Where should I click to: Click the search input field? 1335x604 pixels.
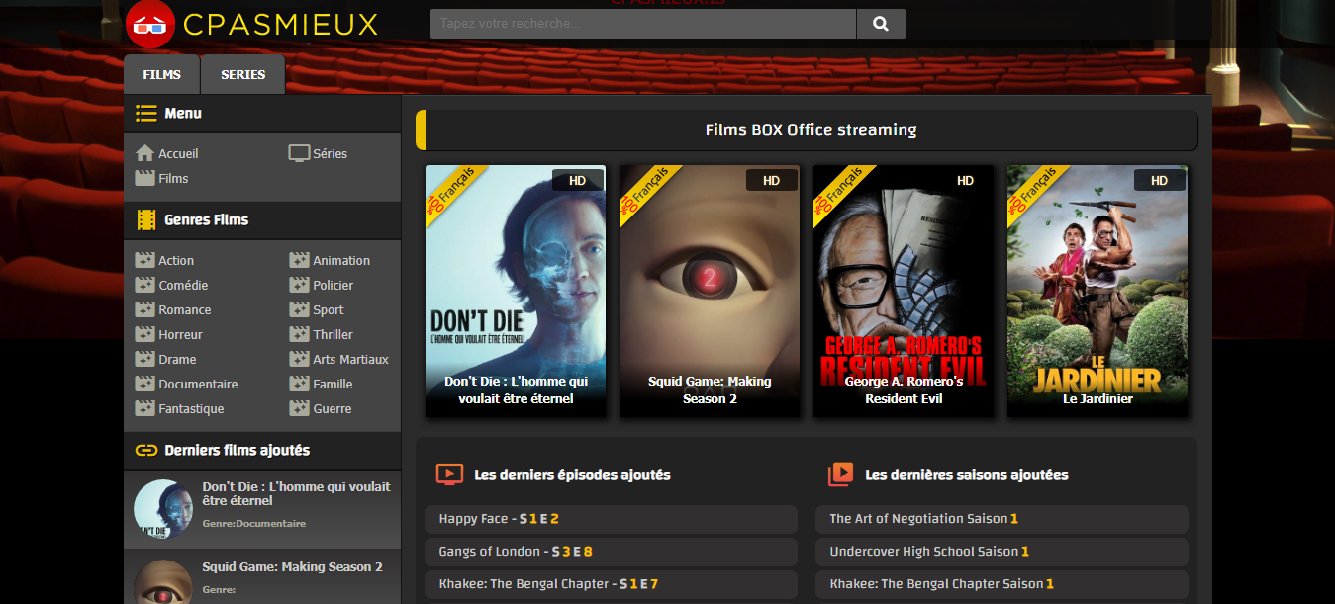point(643,24)
